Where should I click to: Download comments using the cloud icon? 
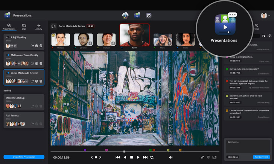tap(269, 36)
